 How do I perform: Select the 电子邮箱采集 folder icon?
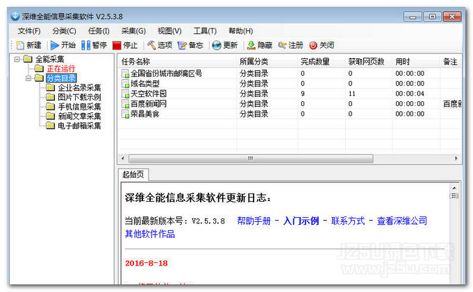tap(50, 126)
